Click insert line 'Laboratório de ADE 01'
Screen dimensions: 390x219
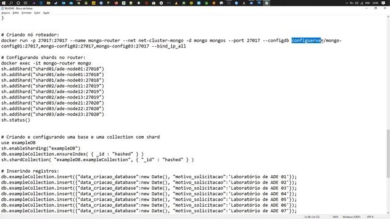(x=149, y=177)
